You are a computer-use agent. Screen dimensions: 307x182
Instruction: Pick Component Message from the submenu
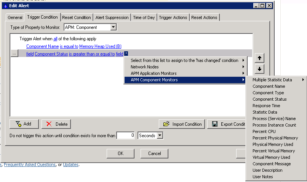coord(276,164)
